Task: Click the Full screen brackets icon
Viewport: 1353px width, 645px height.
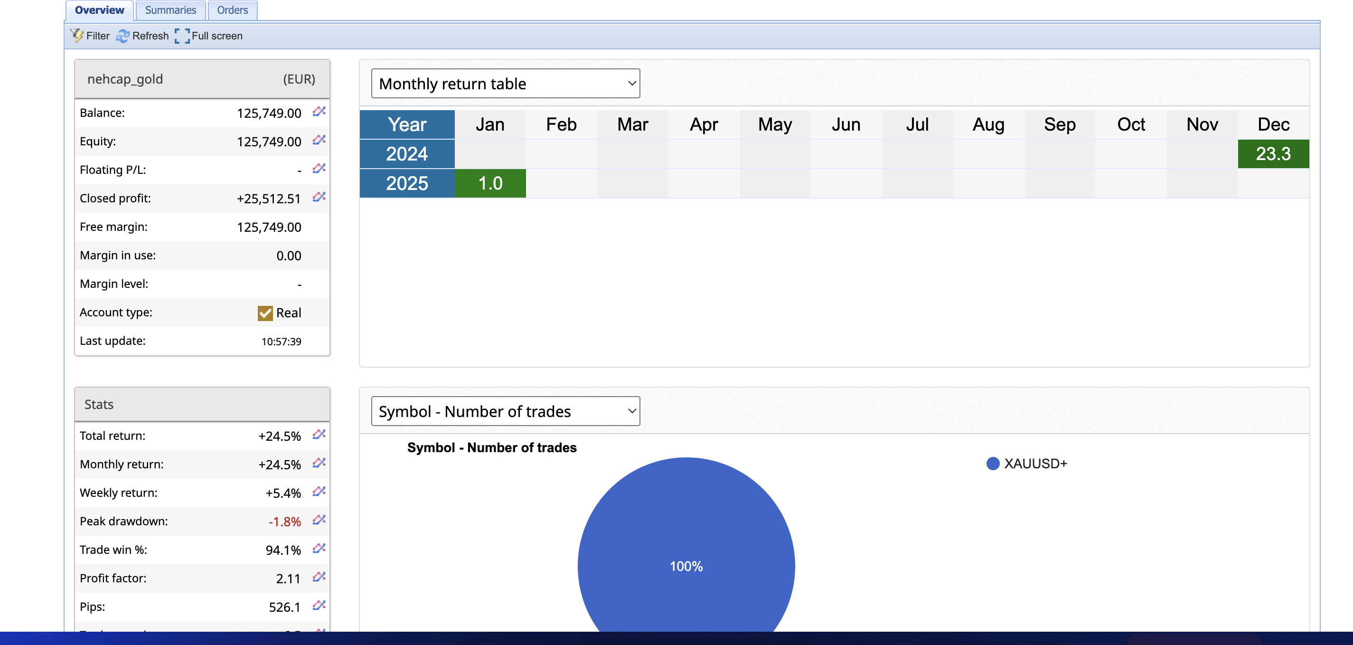Action: [x=182, y=36]
